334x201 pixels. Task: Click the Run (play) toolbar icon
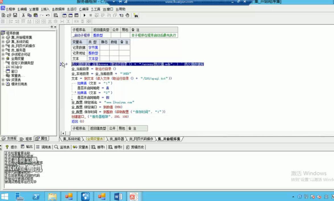point(85,15)
